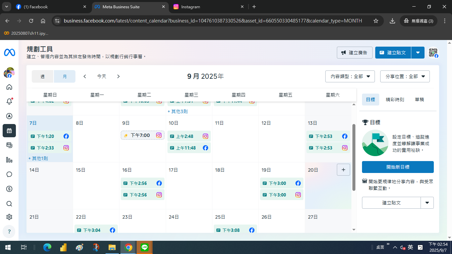This screenshot has height=254, width=452.
Task: Click the 建立廣告 button
Action: click(x=355, y=53)
